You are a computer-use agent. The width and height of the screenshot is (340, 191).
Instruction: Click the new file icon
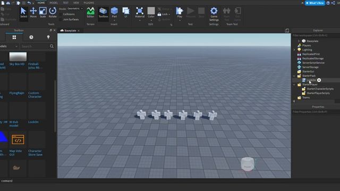point(3,3)
